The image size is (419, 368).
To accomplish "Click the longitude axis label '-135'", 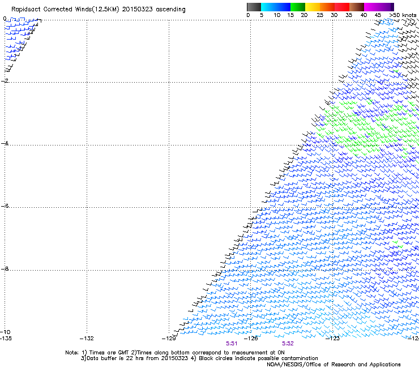I will coord(6,339).
